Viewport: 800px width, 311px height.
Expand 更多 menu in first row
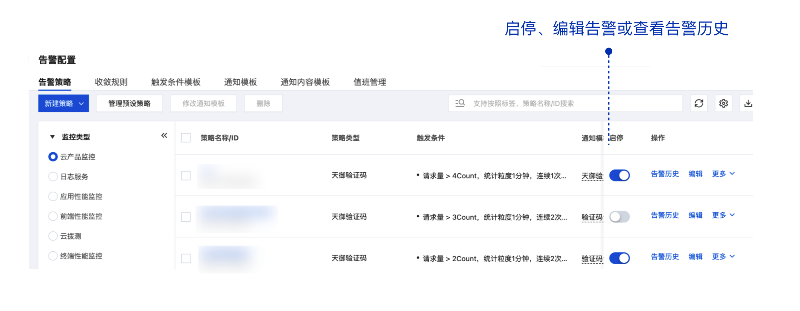click(x=723, y=174)
